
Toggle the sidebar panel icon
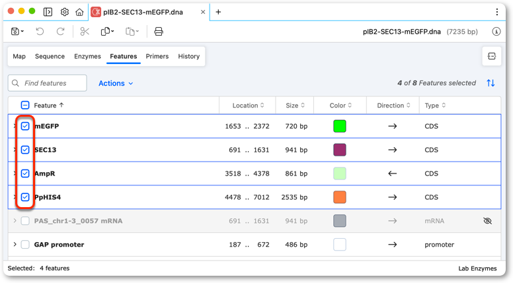(x=48, y=12)
